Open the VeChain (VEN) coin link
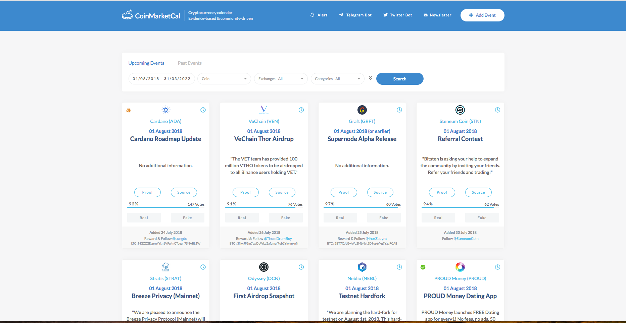 (264, 121)
